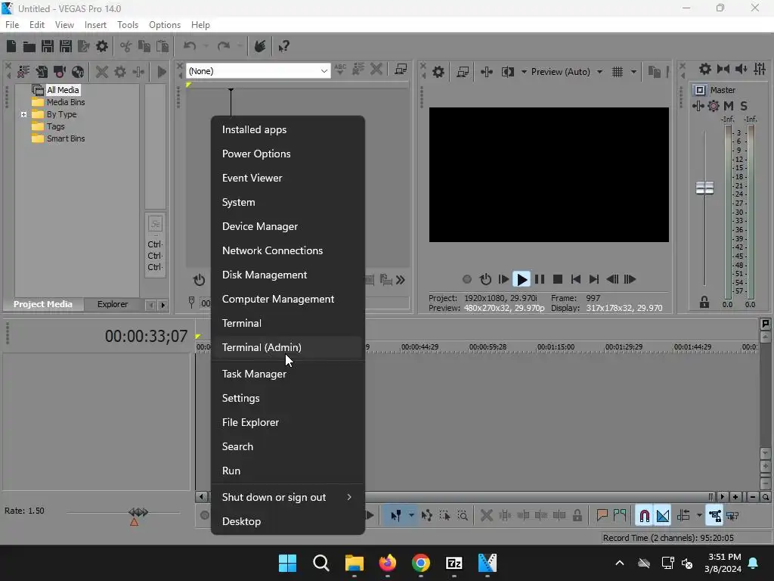
Task: Solo the Master bus with S
Action: (744, 106)
